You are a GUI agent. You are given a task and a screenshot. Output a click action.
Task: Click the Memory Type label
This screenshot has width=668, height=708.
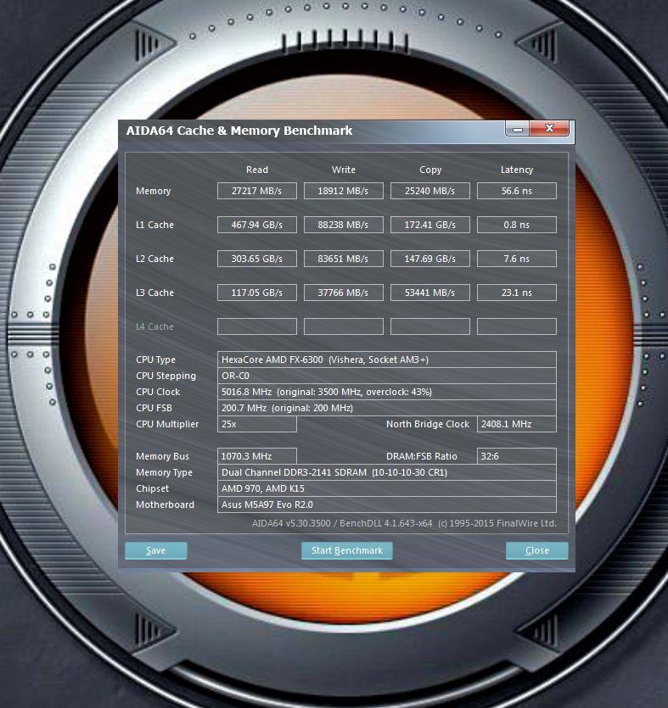164,472
